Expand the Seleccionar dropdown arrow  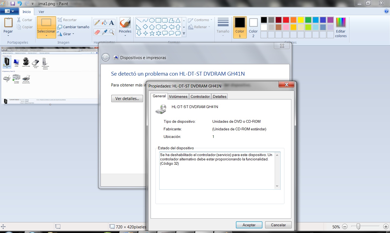coord(46,36)
